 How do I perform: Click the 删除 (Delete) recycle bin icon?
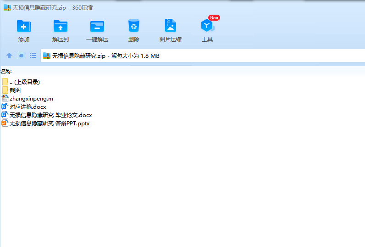[134, 26]
